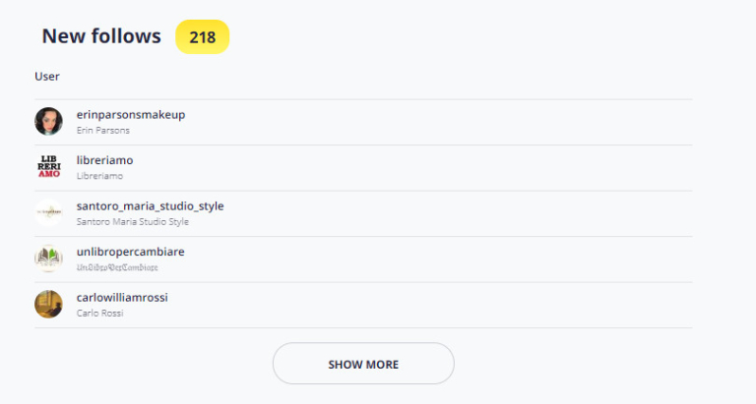756x404 pixels.
Task: Click the Libreriamo logo avatar
Action: [48, 167]
